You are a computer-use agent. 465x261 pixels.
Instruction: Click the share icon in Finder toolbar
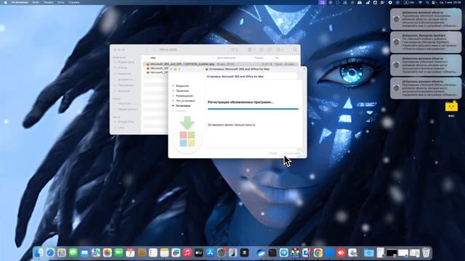click(x=262, y=50)
